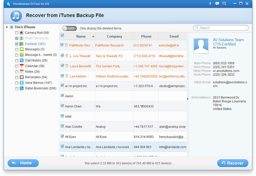256x176 pixels.
Task: Click trash icon beside Laura Beckwith
Action: point(67,66)
